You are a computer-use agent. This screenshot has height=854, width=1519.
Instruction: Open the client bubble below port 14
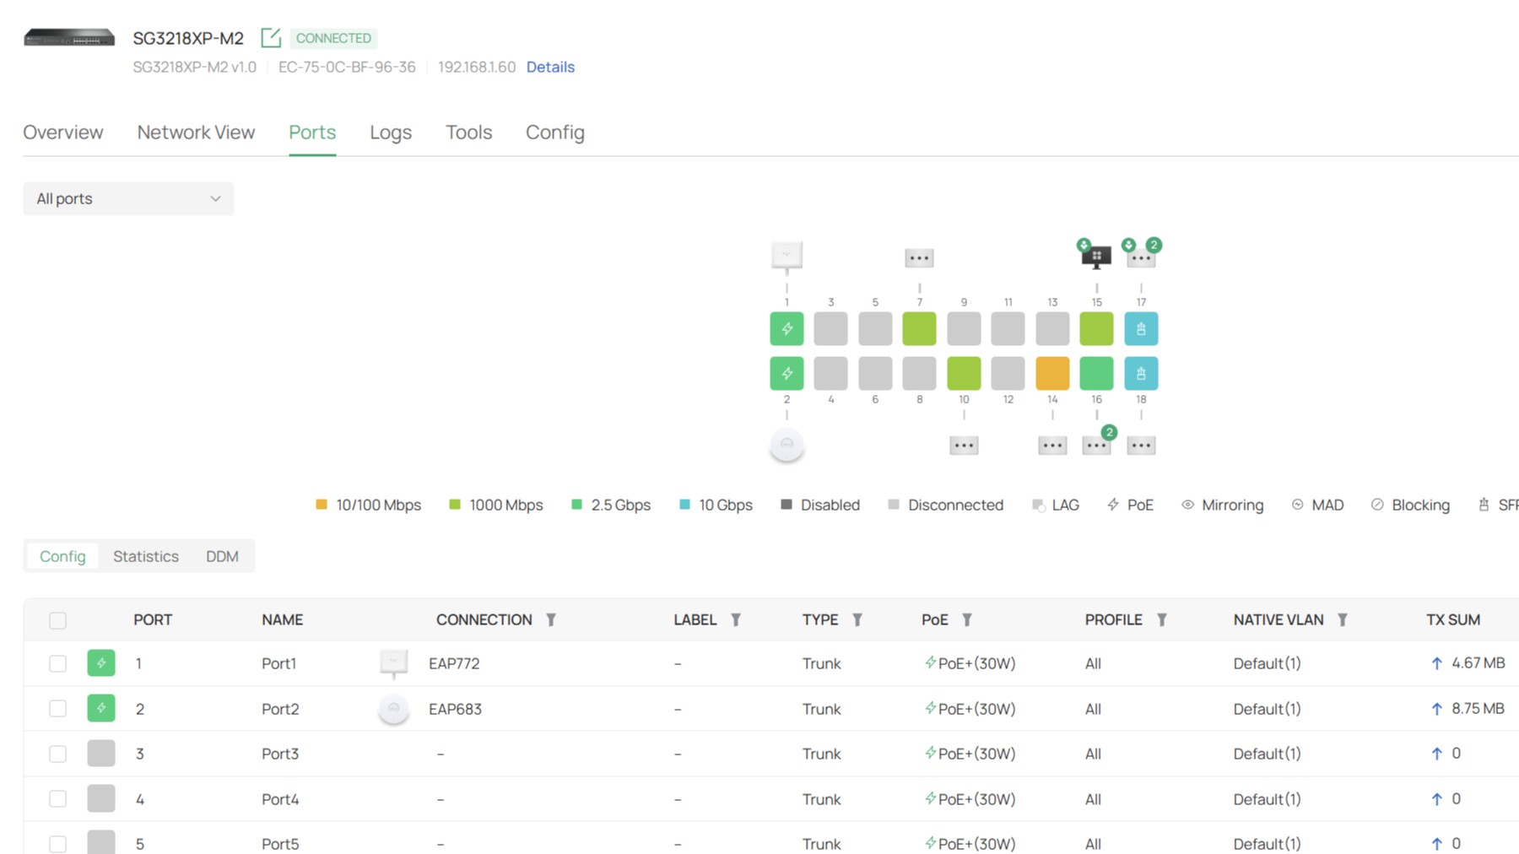coord(1052,446)
